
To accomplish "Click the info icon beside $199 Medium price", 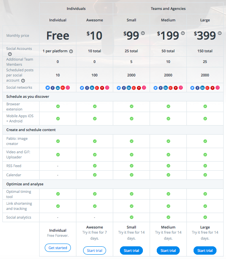I will pyautogui.click(x=183, y=33).
